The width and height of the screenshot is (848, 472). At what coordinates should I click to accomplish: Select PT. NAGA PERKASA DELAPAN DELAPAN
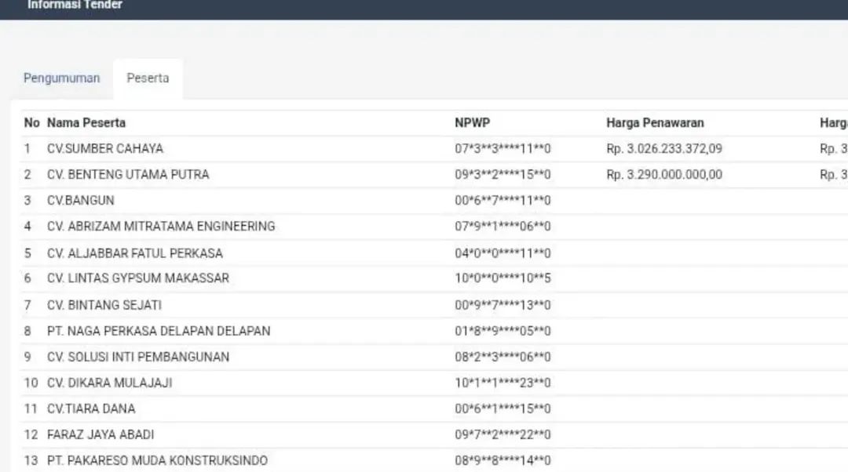159,331
